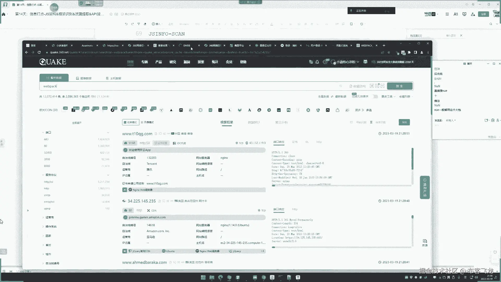Screen dimensions: 501x282
Task: Open the www.t10qg.com result link
Action: 137,134
